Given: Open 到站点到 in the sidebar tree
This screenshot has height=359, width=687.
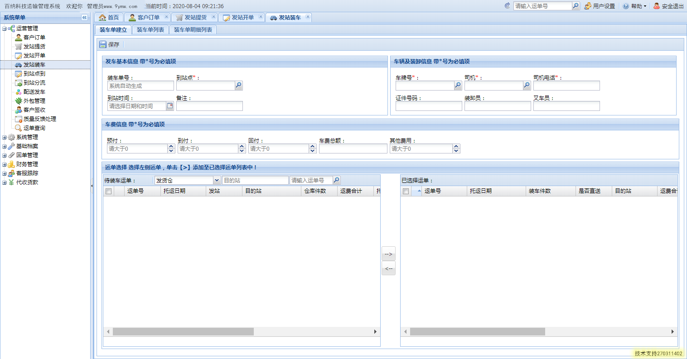Looking at the screenshot, I should (34, 73).
